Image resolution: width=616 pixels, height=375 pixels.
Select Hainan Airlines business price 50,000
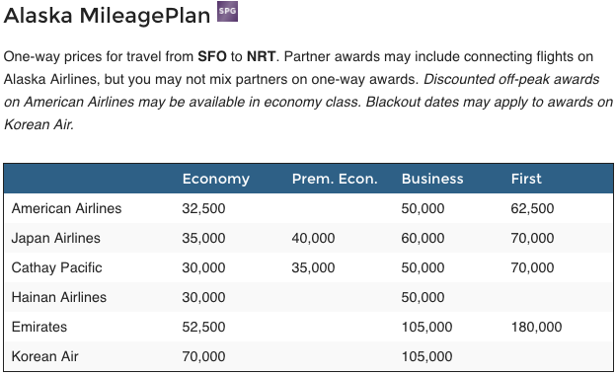(x=423, y=297)
